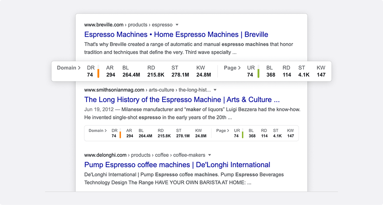Expand Domain section in the large highlighted toolbar
Image resolution: width=383 pixels, height=205 pixels.
click(x=69, y=68)
